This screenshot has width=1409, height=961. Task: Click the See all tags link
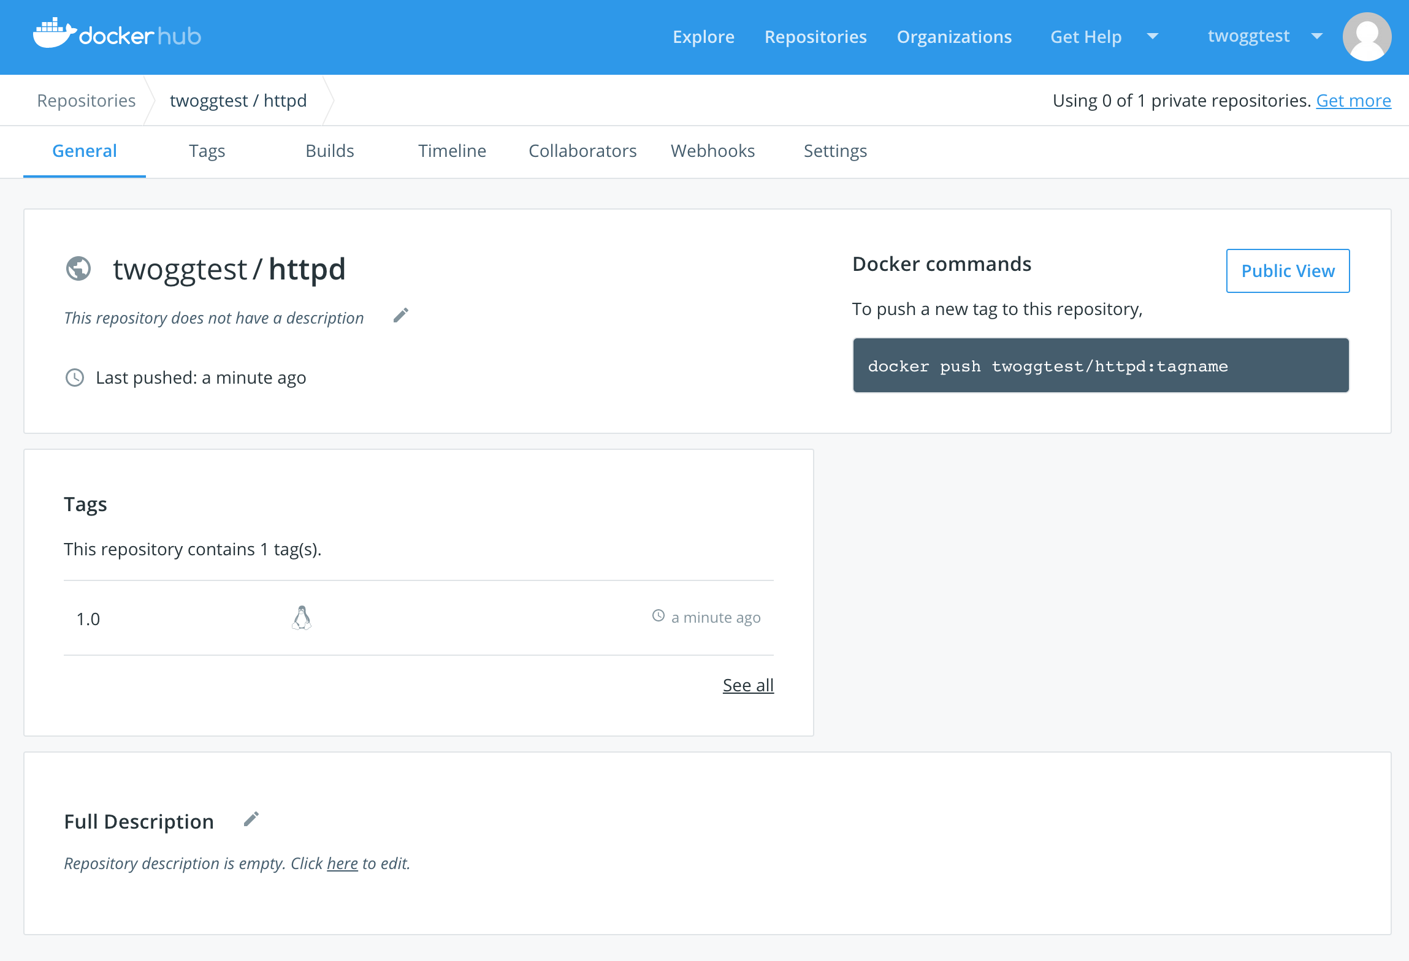pyautogui.click(x=748, y=685)
